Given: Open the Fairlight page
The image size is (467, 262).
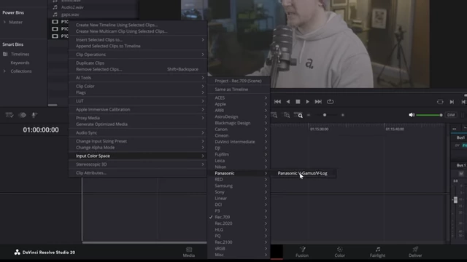Looking at the screenshot, I should coord(377,252).
